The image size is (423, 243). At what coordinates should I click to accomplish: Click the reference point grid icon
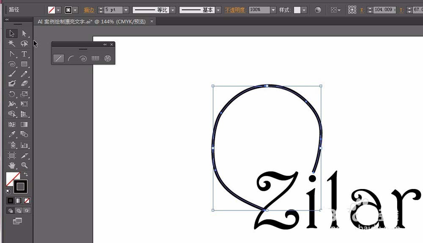coord(352,10)
